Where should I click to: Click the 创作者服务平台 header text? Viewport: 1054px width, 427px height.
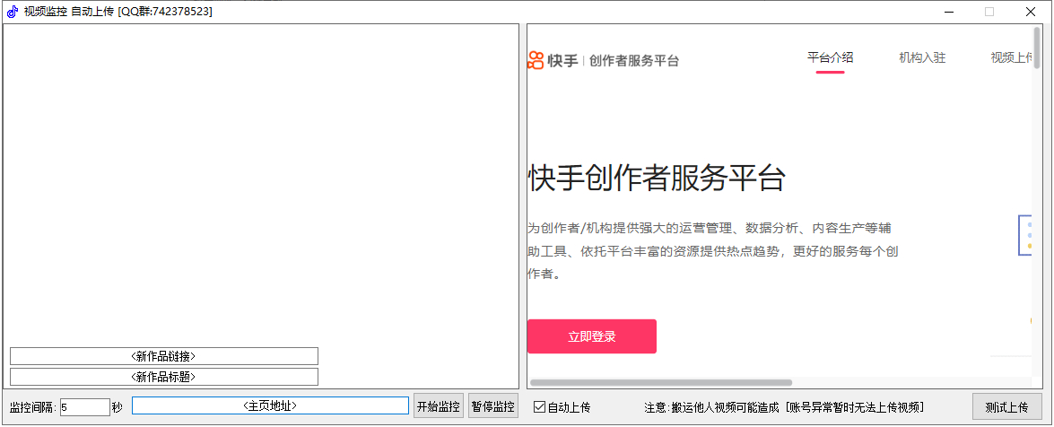634,60
